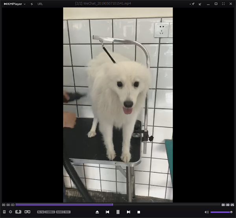
Task: Switch to compact window mode arrow icon
Action: pos(200,4)
